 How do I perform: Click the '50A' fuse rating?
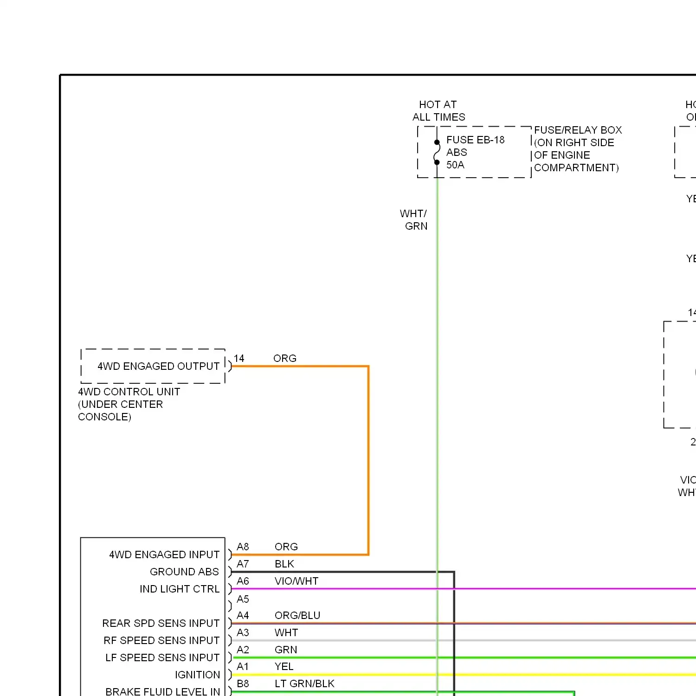[x=455, y=165]
